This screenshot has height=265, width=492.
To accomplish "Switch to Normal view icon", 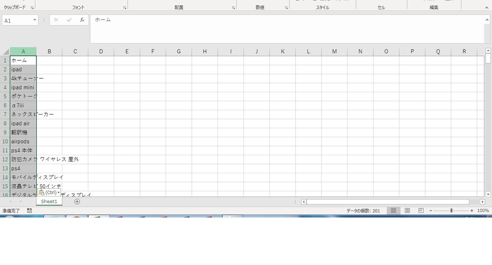I will tap(394, 210).
